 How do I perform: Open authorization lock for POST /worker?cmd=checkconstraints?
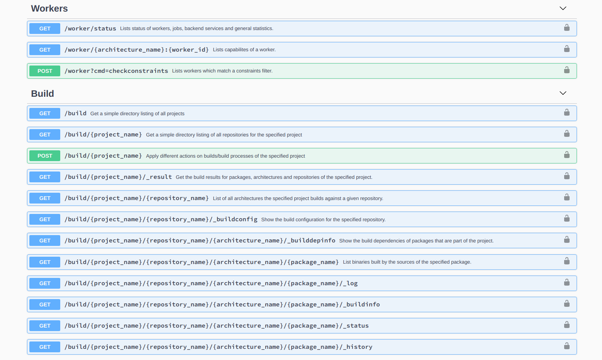566,70
